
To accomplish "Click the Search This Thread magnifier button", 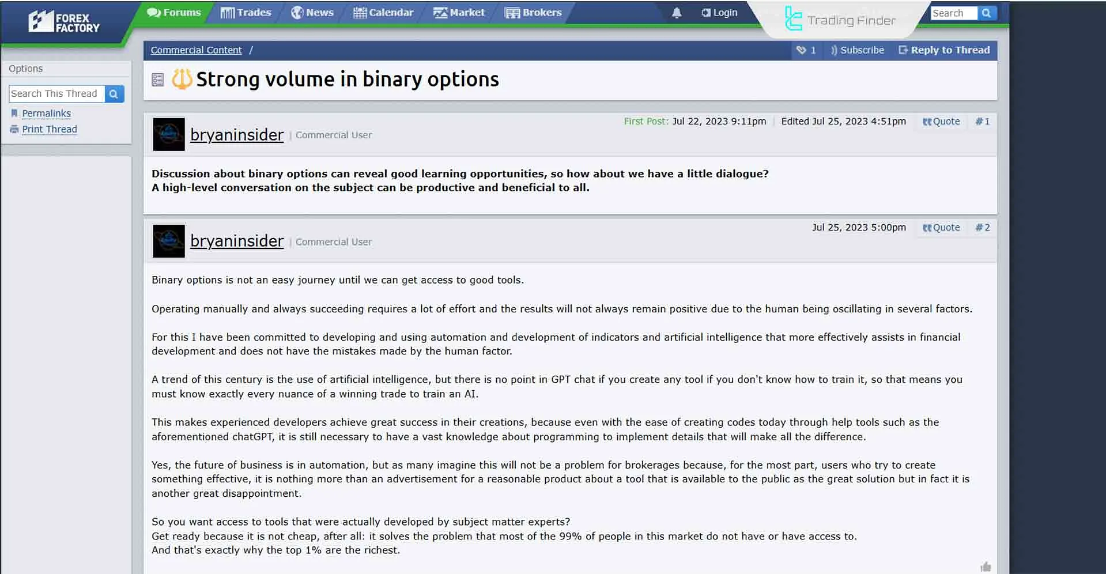I will pyautogui.click(x=114, y=94).
